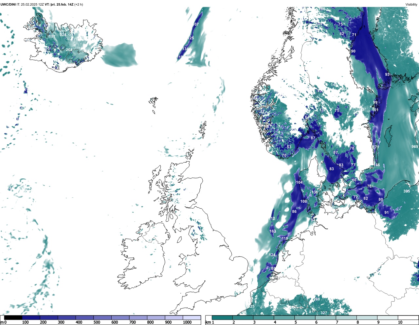Screen dimensions: 419x325
Task: Click the '324' visibility value over Iceland
Action: click(x=63, y=35)
